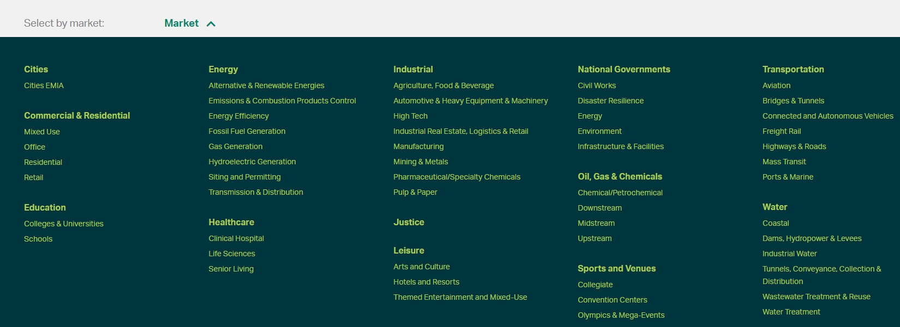Click Agriculture, Food & Beverage

(x=443, y=85)
